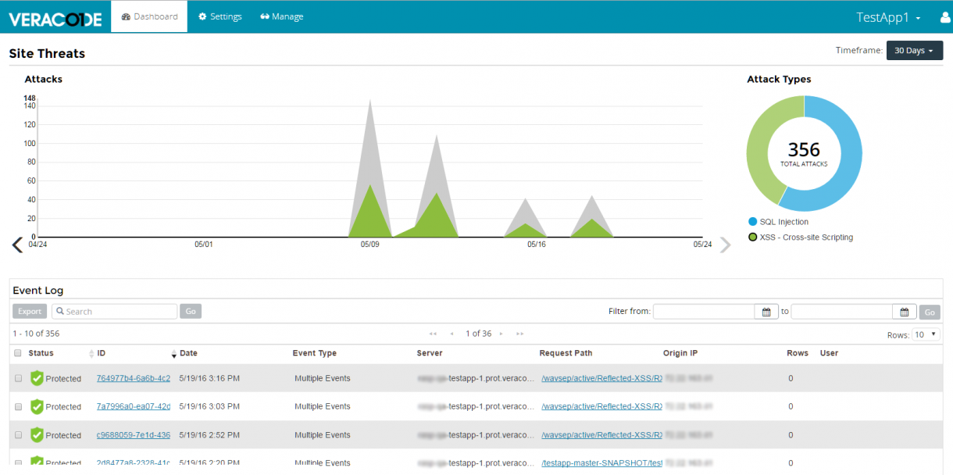The image size is (953, 475).
Task: Go to next event log page
Action: [x=501, y=334]
